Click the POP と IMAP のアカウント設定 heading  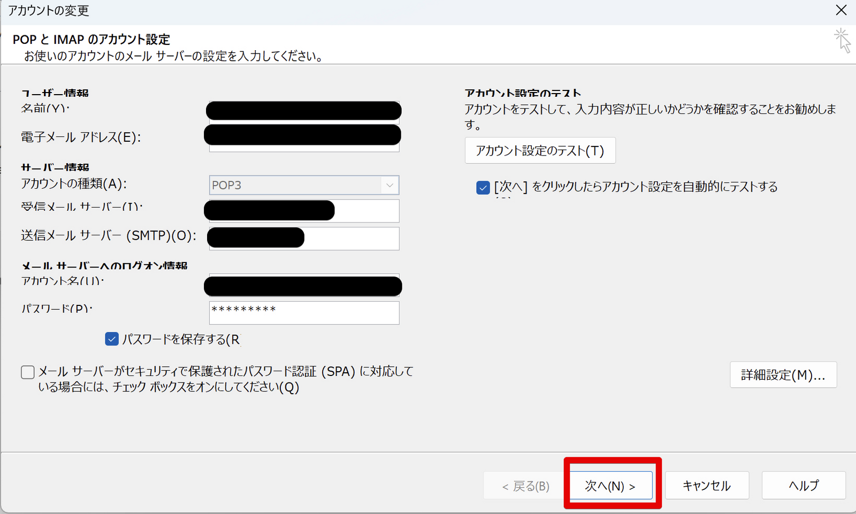(x=91, y=40)
